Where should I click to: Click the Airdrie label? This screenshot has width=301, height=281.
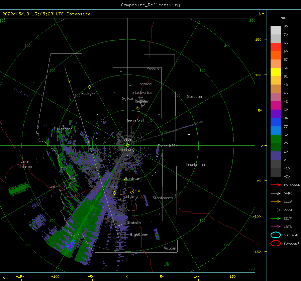pos(132,178)
